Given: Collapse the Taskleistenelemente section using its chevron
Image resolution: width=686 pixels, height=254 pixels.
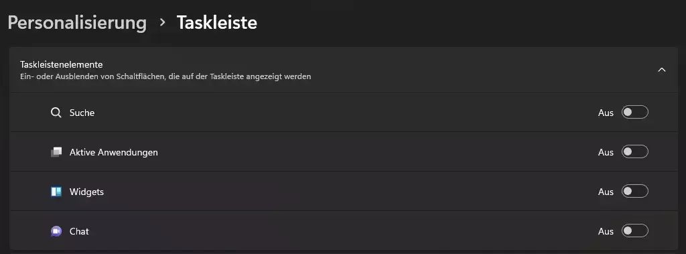Looking at the screenshot, I should [x=662, y=70].
